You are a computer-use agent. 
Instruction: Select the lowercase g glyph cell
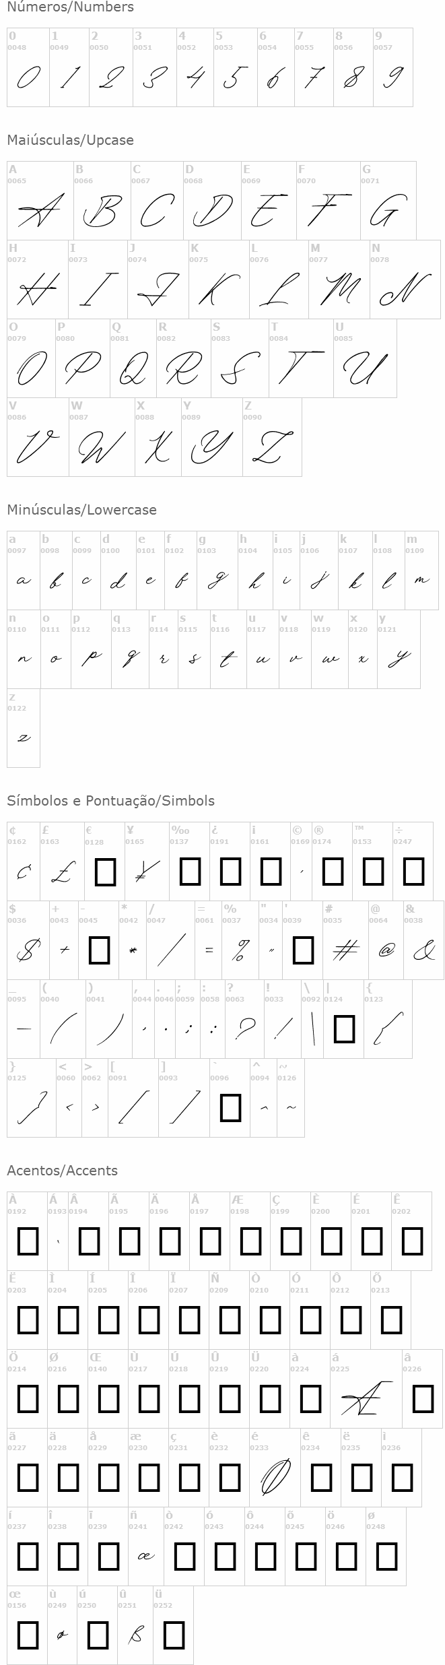tap(217, 570)
